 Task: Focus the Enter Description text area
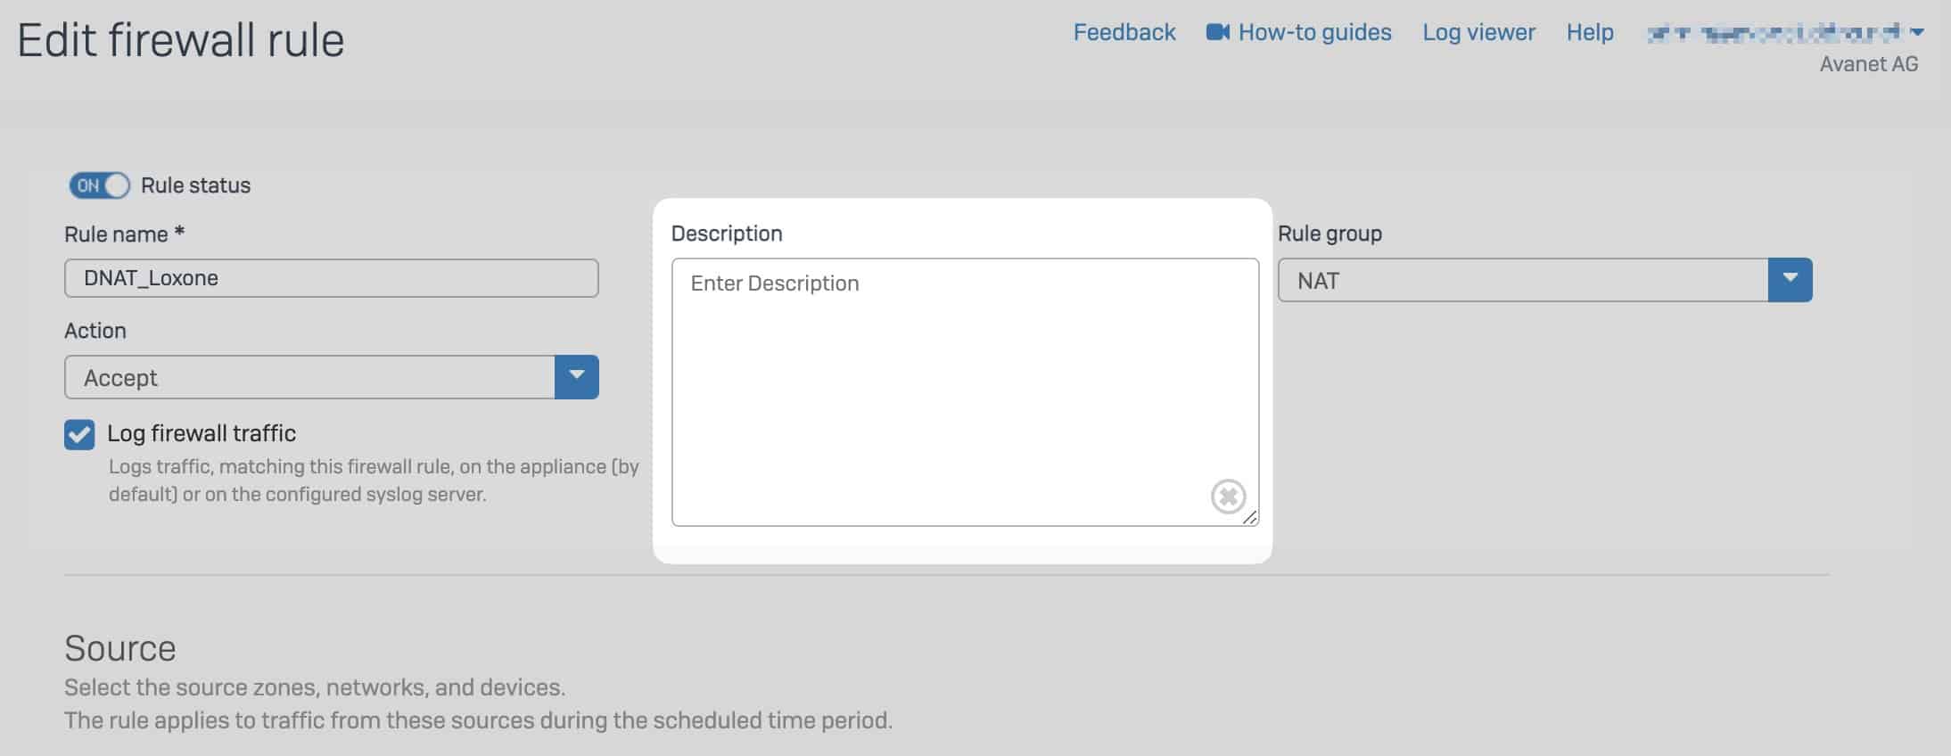click(965, 392)
